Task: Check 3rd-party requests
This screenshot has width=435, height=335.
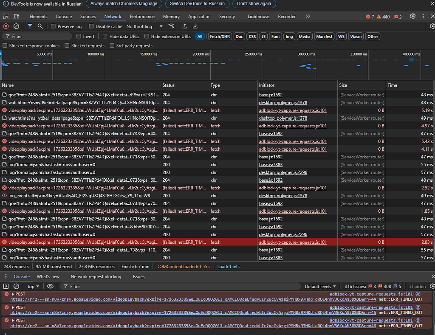Action: [112, 45]
